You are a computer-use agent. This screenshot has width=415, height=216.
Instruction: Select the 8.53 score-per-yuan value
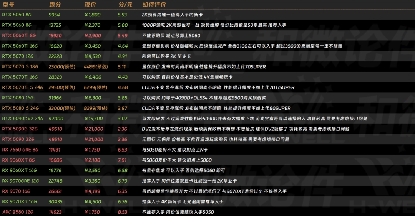(122, 212)
